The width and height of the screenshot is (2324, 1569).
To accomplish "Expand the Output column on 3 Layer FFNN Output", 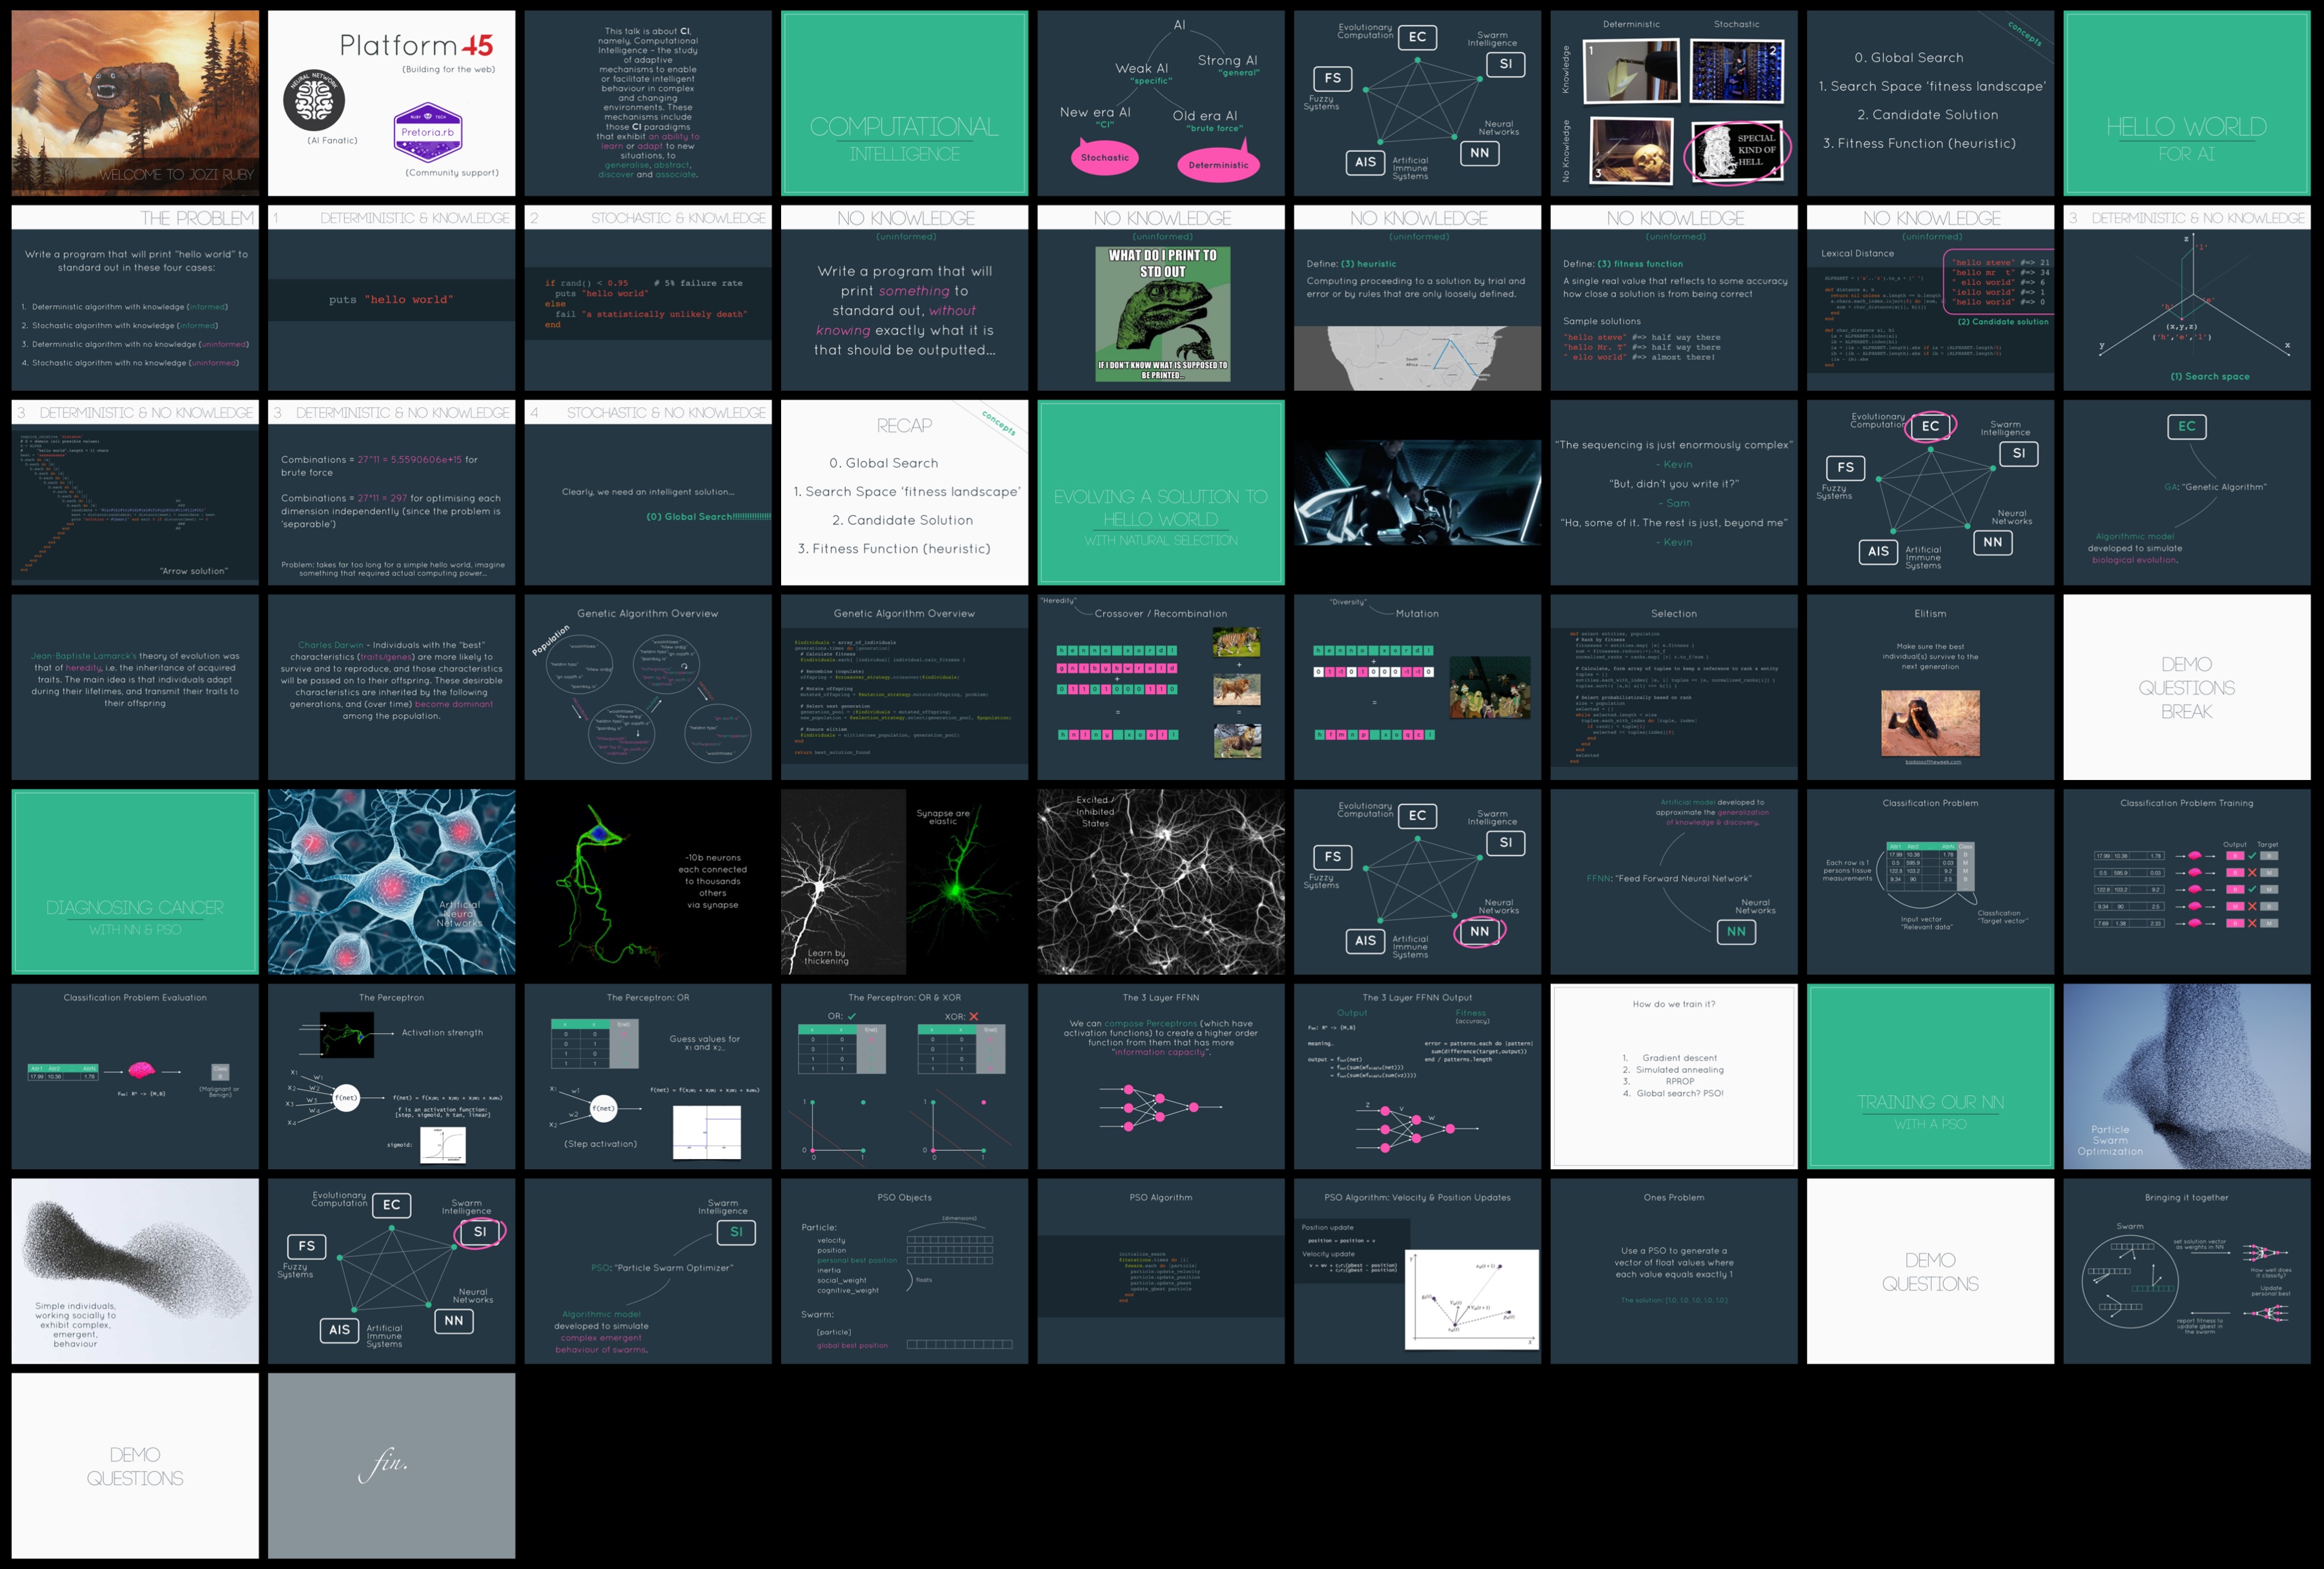I will (x=1353, y=1013).
